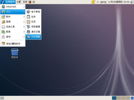Click the 电子表格 spreadsheet icon
This screenshot has width=134, height=100.
click(x=28, y=12)
